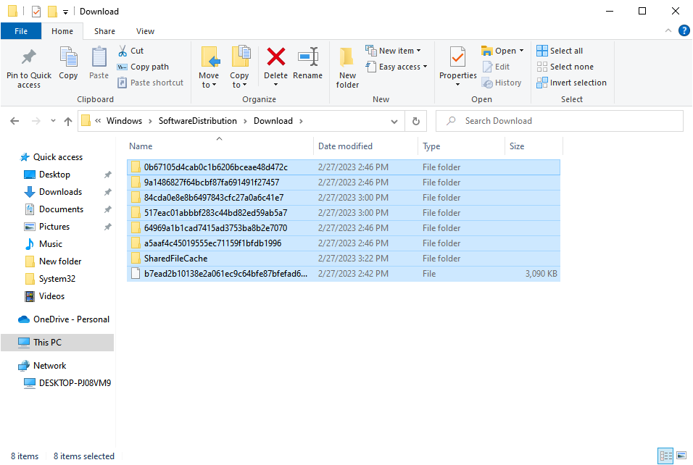The width and height of the screenshot is (693, 465).
Task: Select OneDrive - Personal in sidebar
Action: [71, 319]
